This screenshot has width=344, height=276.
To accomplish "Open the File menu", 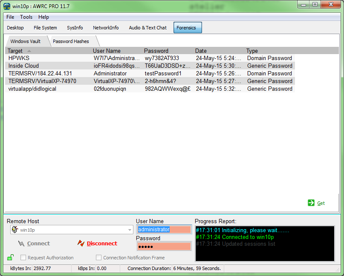I will (10, 17).
